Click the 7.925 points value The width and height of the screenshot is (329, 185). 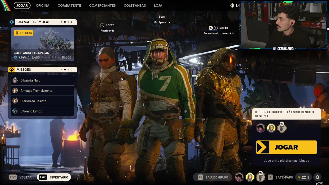point(22,57)
